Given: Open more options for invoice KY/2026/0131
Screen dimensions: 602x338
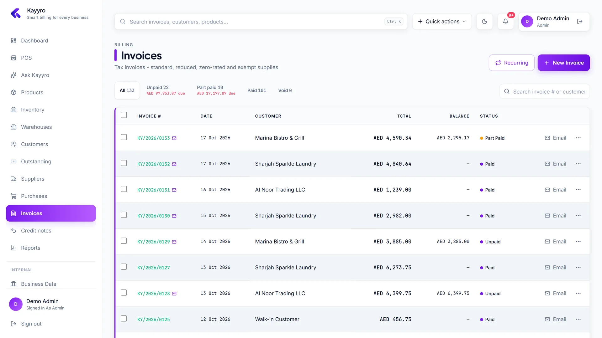Looking at the screenshot, I should tap(578, 190).
